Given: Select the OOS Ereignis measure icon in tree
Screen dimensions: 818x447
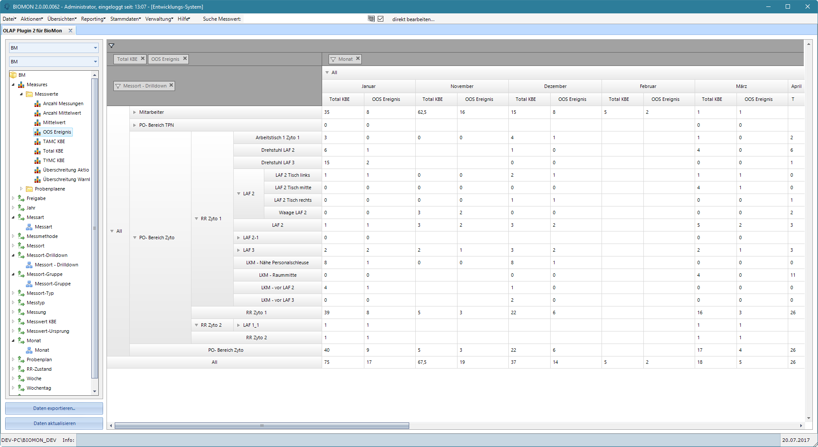Looking at the screenshot, I should 38,132.
